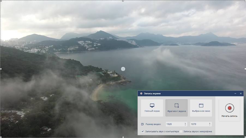The height and width of the screenshot is (138, 246).
Task: Decrease video width with the down arrow
Action: click(x=185, y=125)
